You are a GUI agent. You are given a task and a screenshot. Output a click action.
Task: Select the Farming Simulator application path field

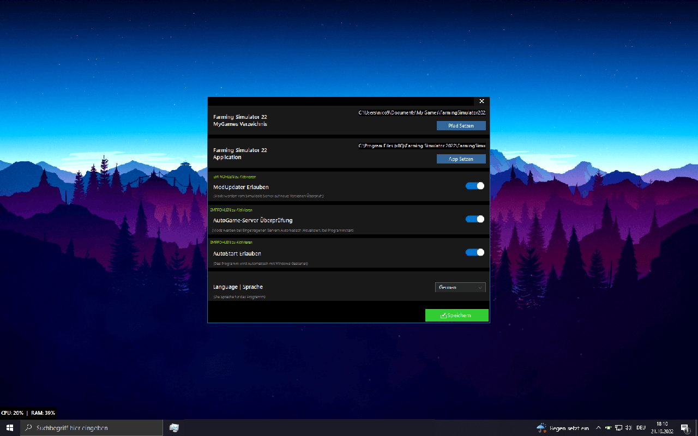pyautogui.click(x=422, y=146)
